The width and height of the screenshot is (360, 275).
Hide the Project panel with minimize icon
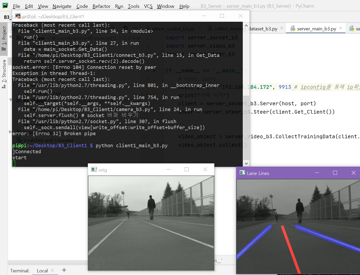(135, 28)
